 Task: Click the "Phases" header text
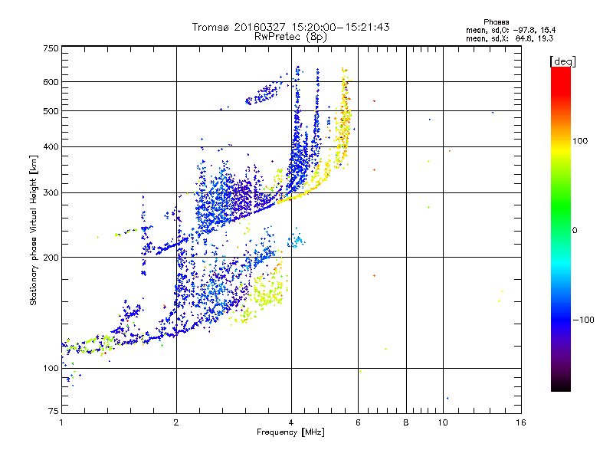[x=496, y=22]
